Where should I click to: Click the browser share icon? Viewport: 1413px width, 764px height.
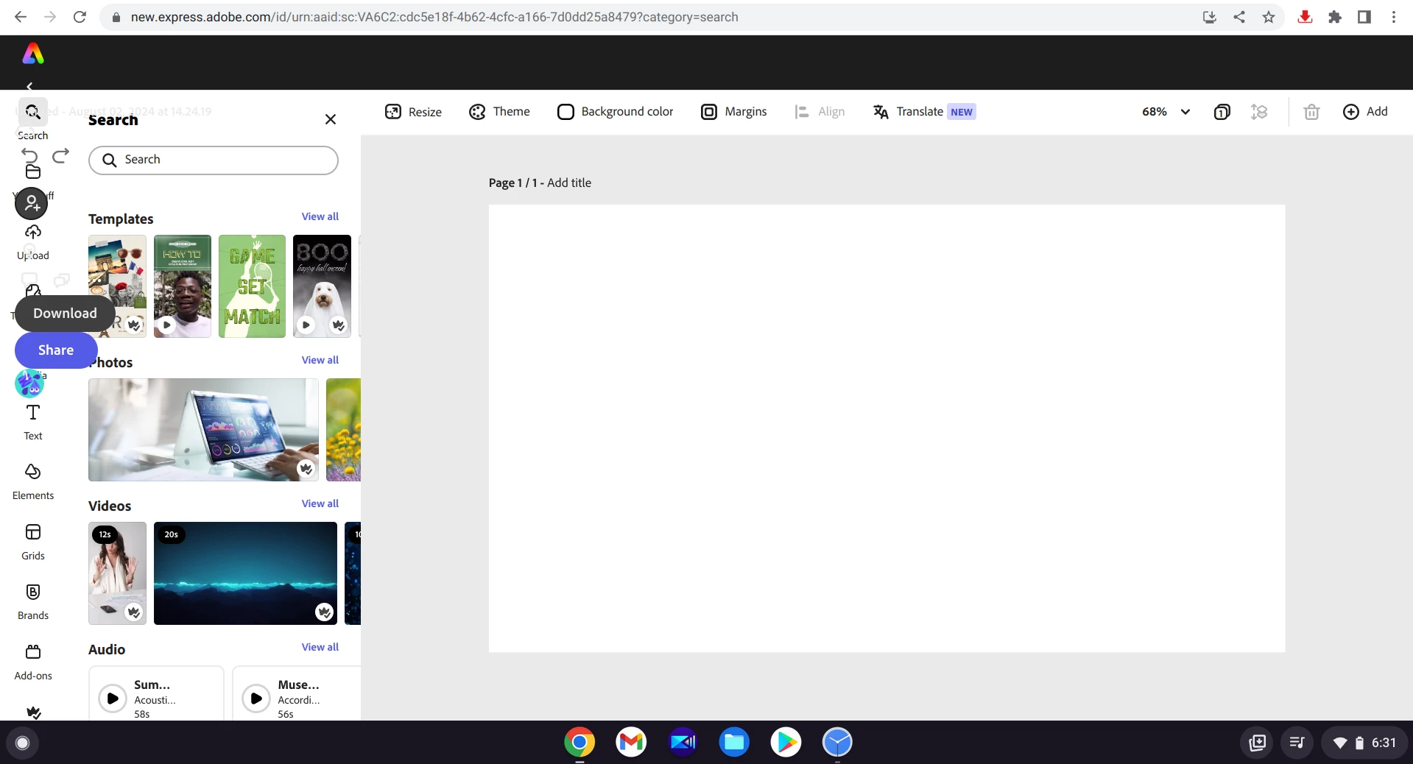tap(1239, 17)
